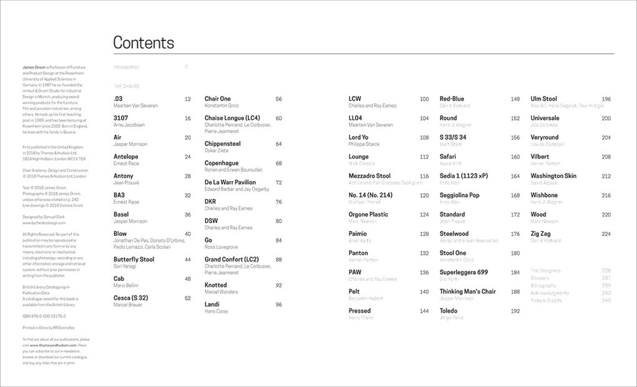637x387 pixels.
Task: Click the De La Warr Pavilion entry
Action: point(230,182)
